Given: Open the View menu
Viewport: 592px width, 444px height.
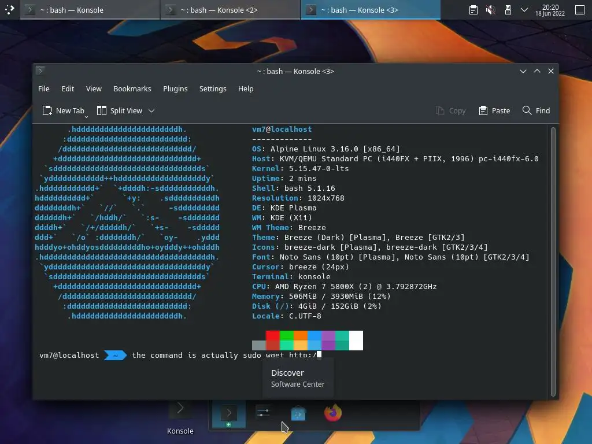Looking at the screenshot, I should (x=94, y=88).
